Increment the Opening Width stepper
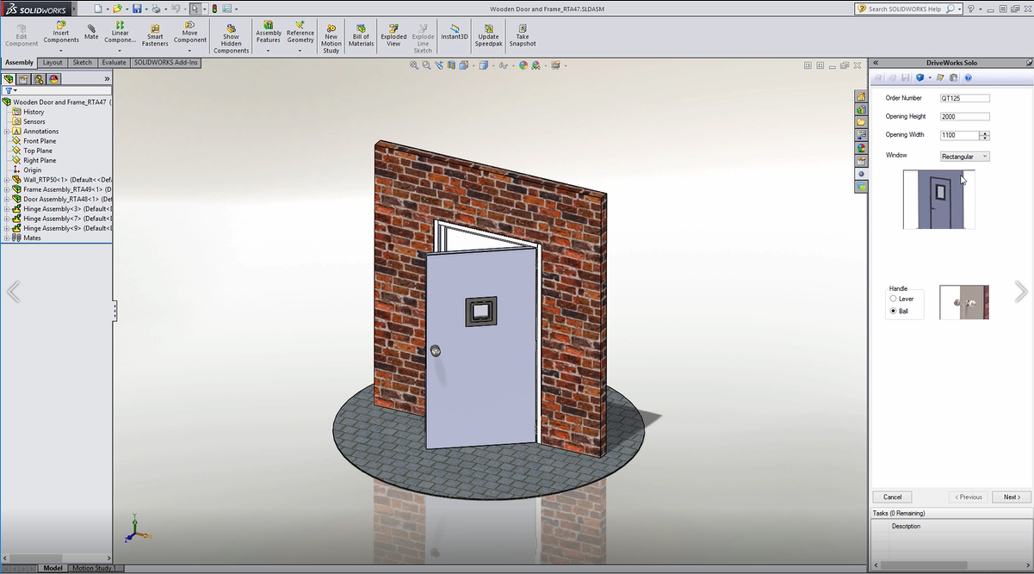Screen dimensions: 1034x574 click(985, 133)
